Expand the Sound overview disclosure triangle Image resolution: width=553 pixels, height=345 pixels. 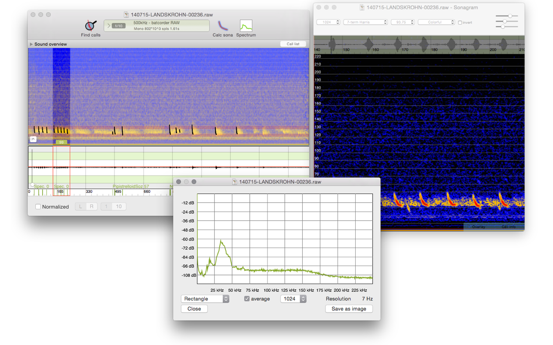coord(31,44)
